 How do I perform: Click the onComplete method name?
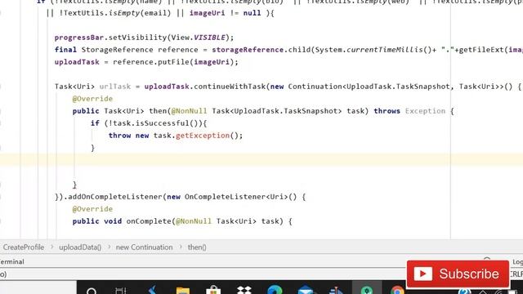149,221
